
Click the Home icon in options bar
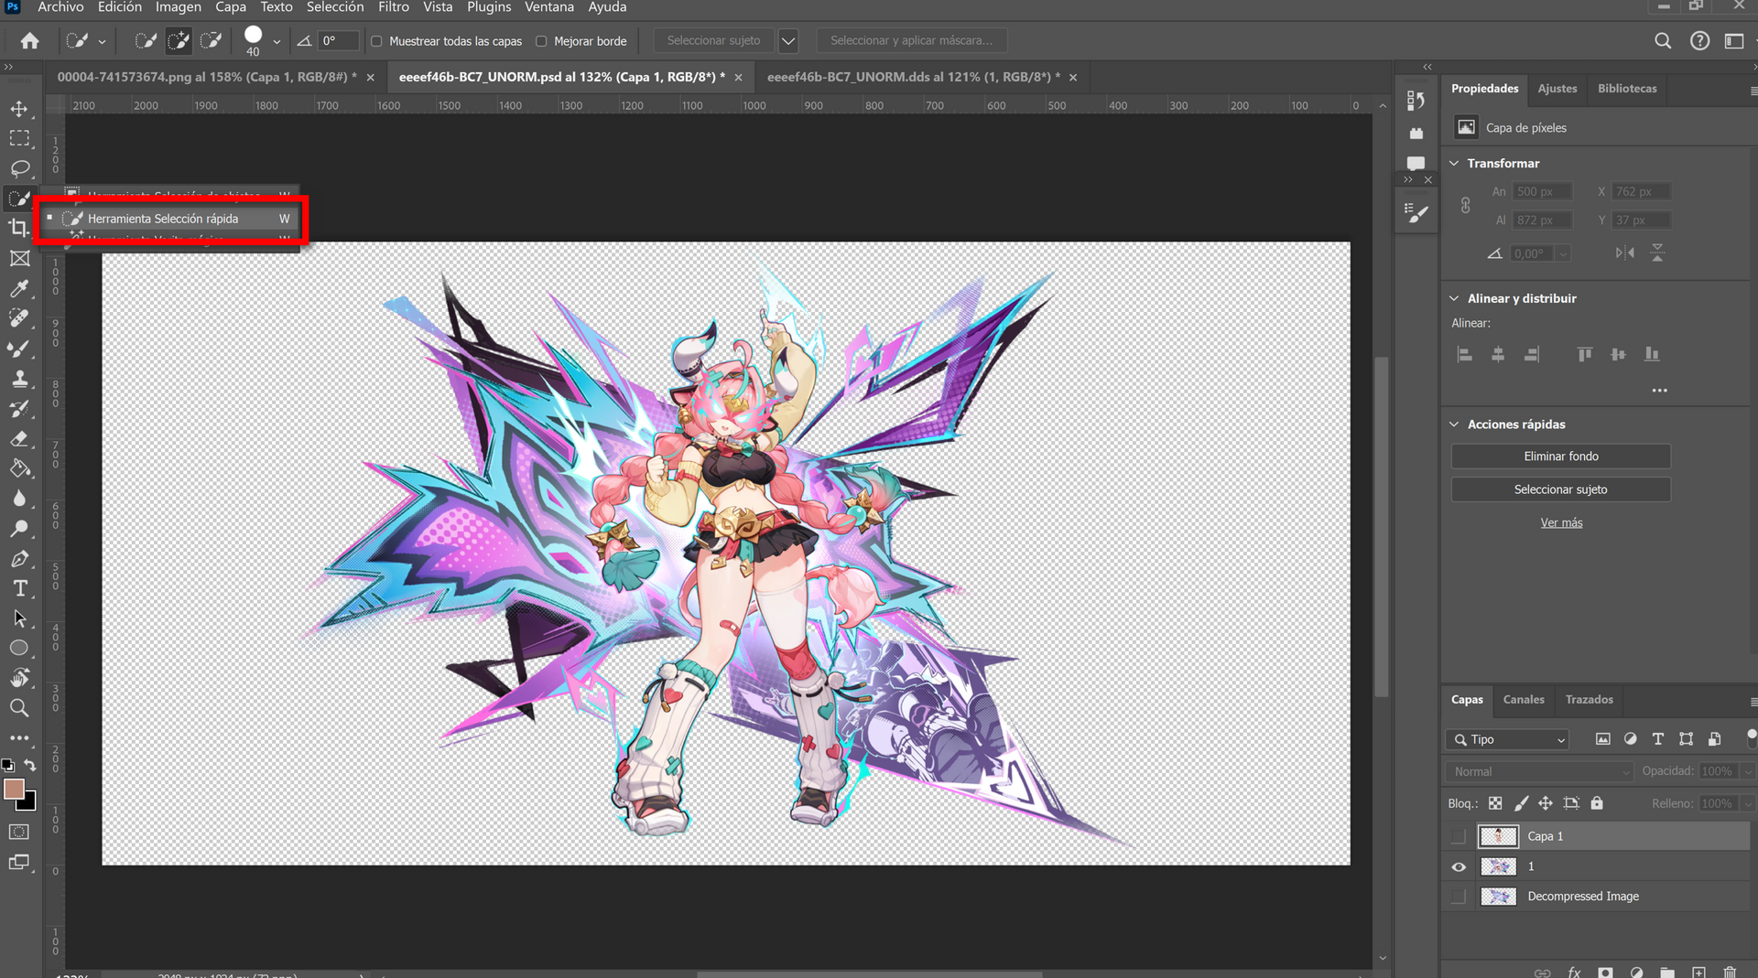coord(30,40)
